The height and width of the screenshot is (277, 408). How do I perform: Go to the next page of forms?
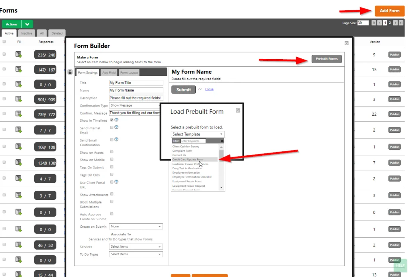point(395,23)
